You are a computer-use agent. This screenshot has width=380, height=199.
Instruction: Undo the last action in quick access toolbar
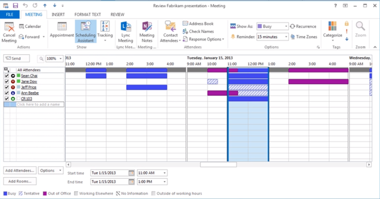point(25,5)
